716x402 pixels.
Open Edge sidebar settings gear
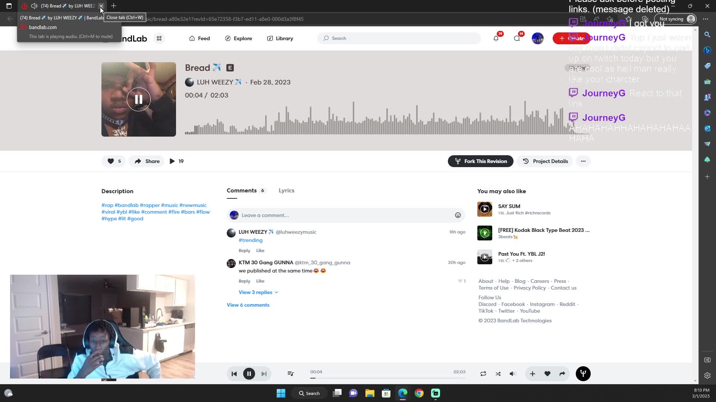707,376
